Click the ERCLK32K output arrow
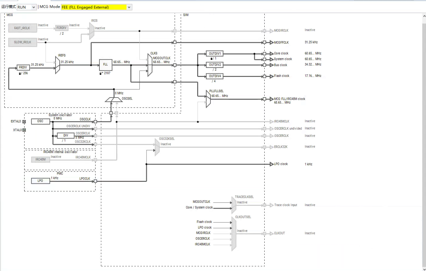426x271 pixels. 271,147
